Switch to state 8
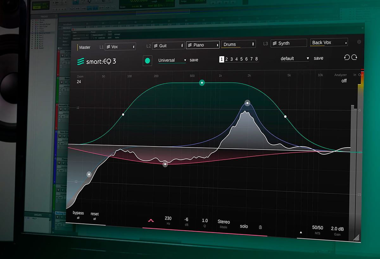This screenshot has height=259, width=380. pos(256,59)
